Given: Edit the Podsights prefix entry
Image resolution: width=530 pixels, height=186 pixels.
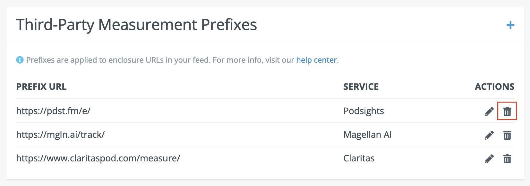Looking at the screenshot, I should 489,112.
